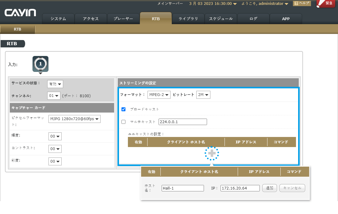338x214 pixels.
Task: Click the ユニキャストの設定 label
Action: point(146,134)
